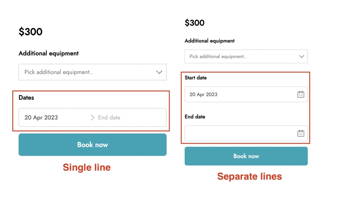Screen dimensions: 341x208
Task: Click the 'Dates' label
Action: pyautogui.click(x=26, y=98)
